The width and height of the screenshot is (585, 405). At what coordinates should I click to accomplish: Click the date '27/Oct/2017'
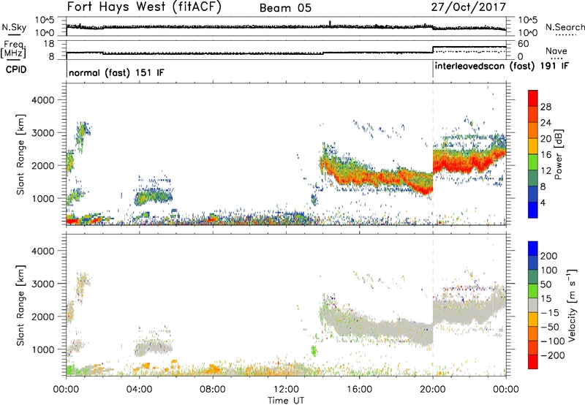point(469,7)
